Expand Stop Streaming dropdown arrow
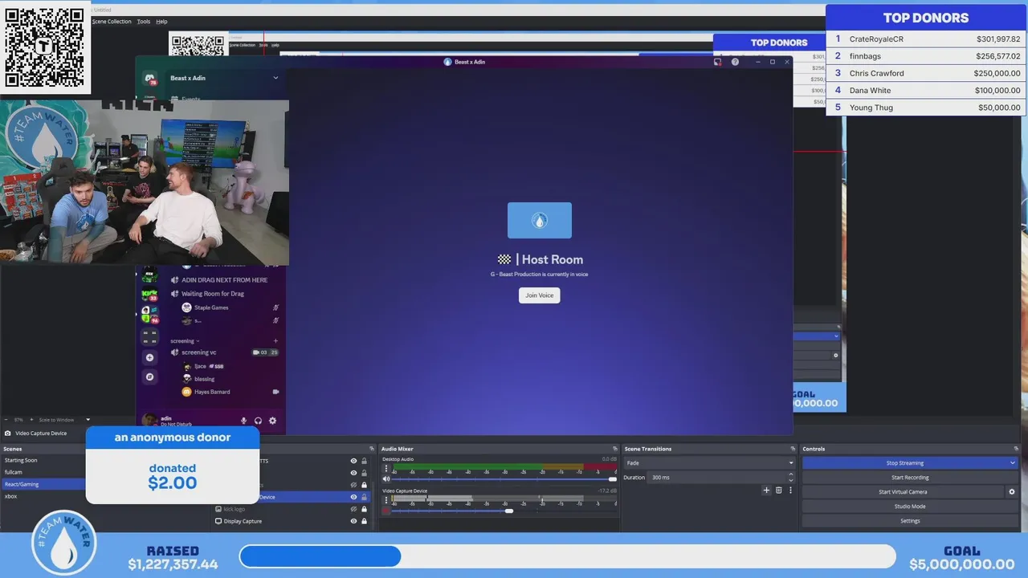The height and width of the screenshot is (578, 1028). 1012,463
